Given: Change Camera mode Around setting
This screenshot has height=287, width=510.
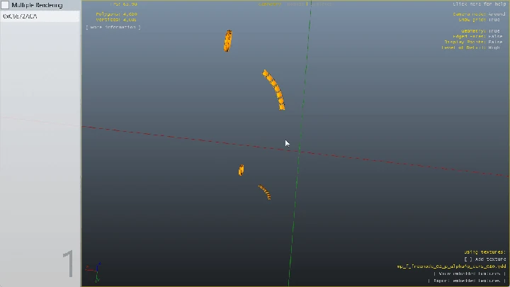Looking at the screenshot, I should (x=479, y=14).
